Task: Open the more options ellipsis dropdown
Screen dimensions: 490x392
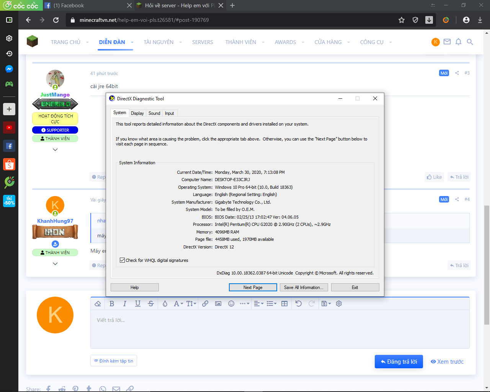Action: 245,304
